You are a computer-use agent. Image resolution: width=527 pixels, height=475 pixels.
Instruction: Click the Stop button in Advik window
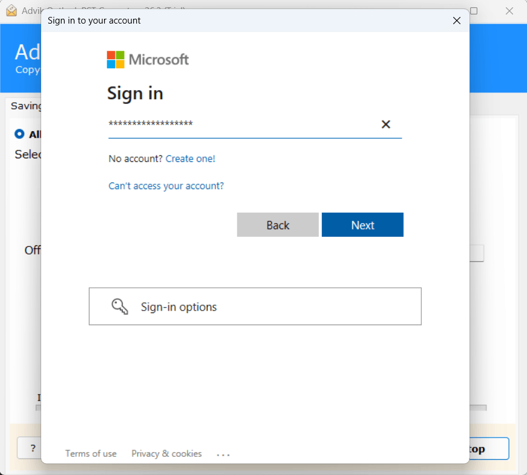tap(489, 448)
